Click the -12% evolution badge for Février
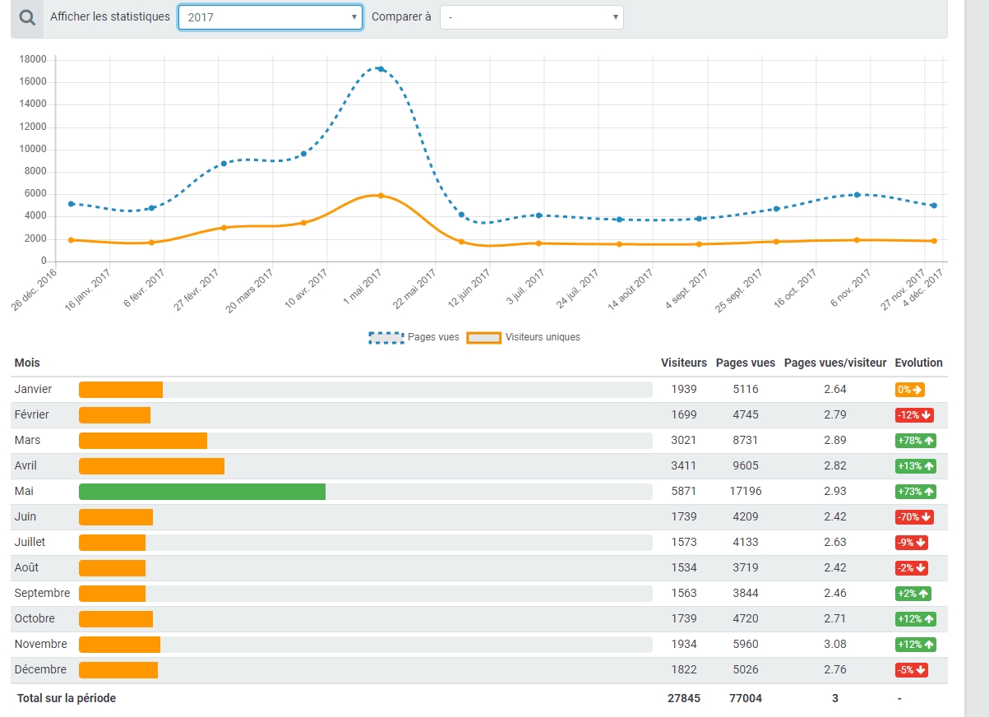 (914, 415)
